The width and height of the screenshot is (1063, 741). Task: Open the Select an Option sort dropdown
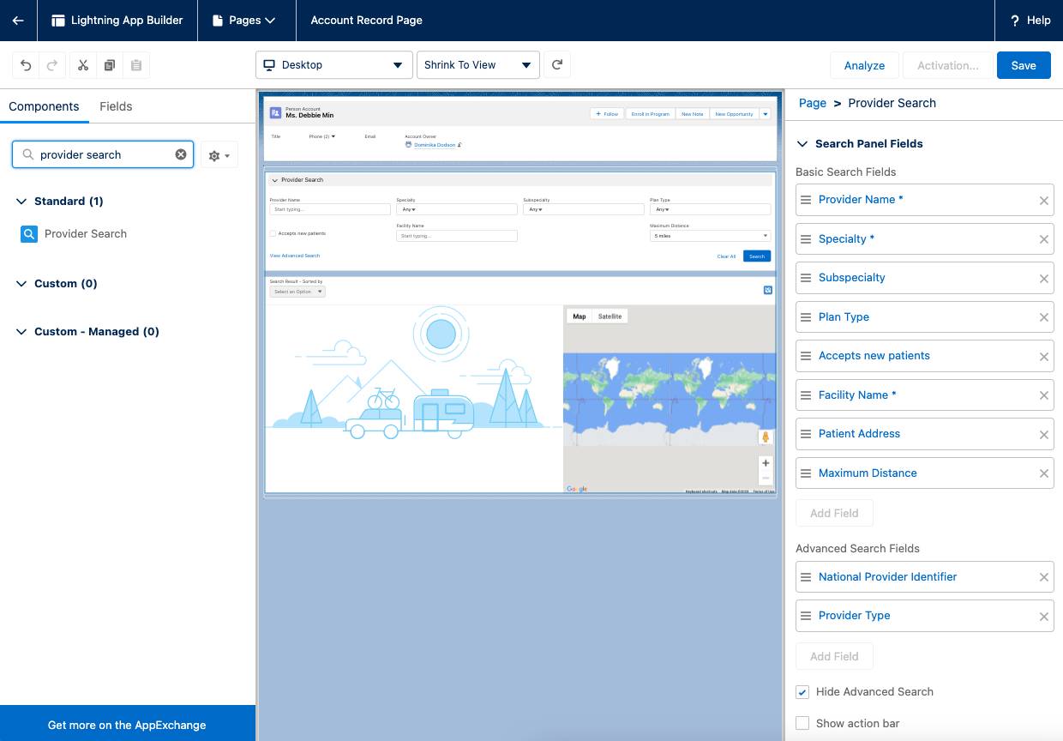(x=297, y=292)
